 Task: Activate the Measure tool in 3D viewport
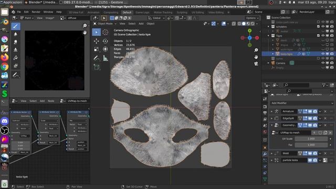pos(105,58)
